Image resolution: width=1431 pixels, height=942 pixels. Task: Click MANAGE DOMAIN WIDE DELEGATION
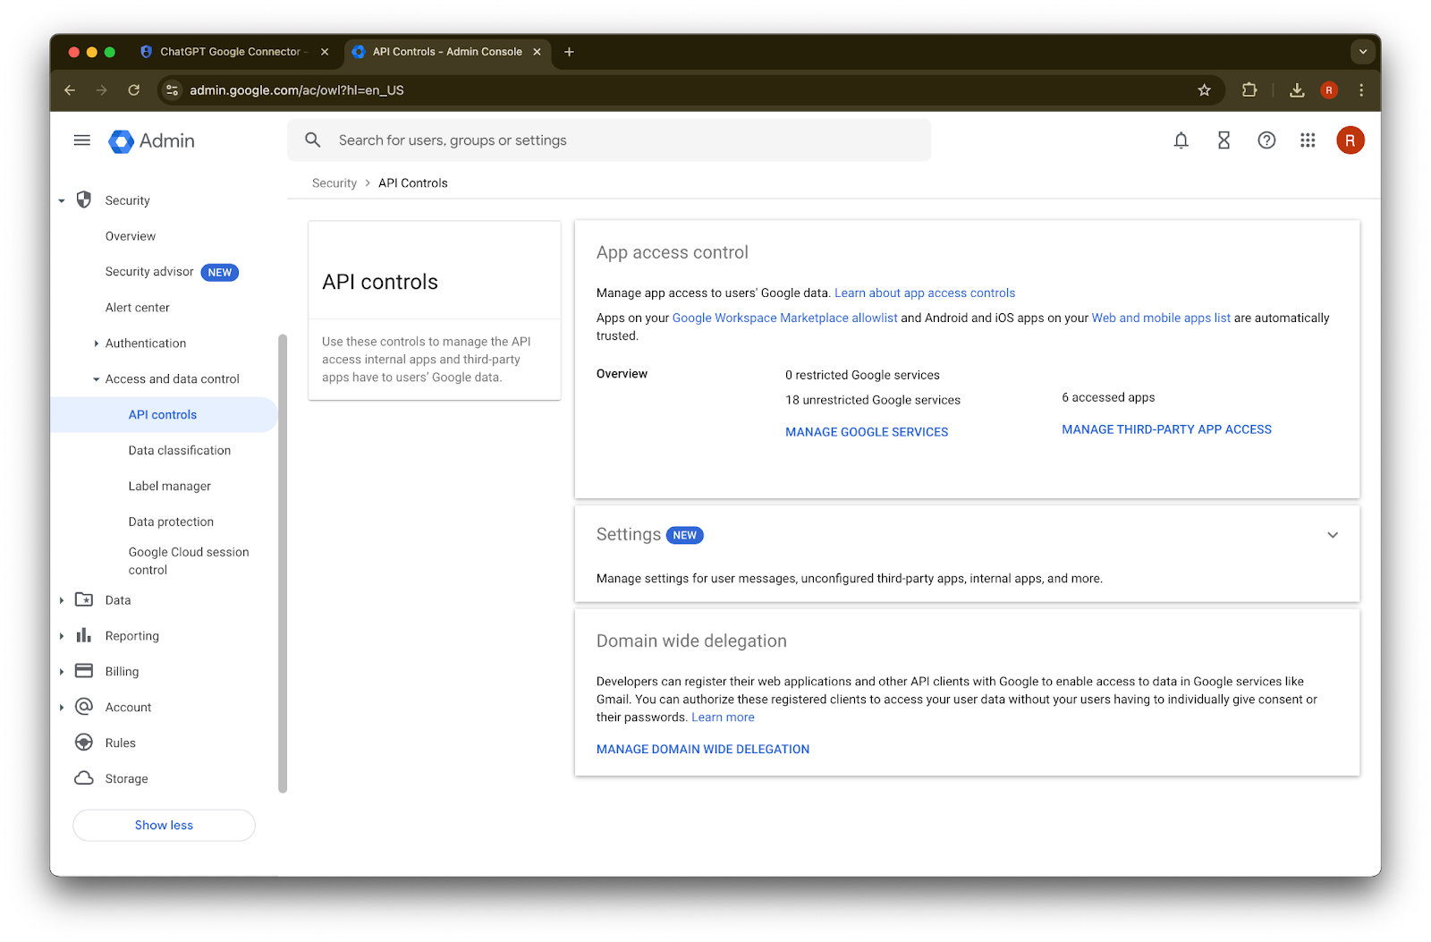(703, 750)
